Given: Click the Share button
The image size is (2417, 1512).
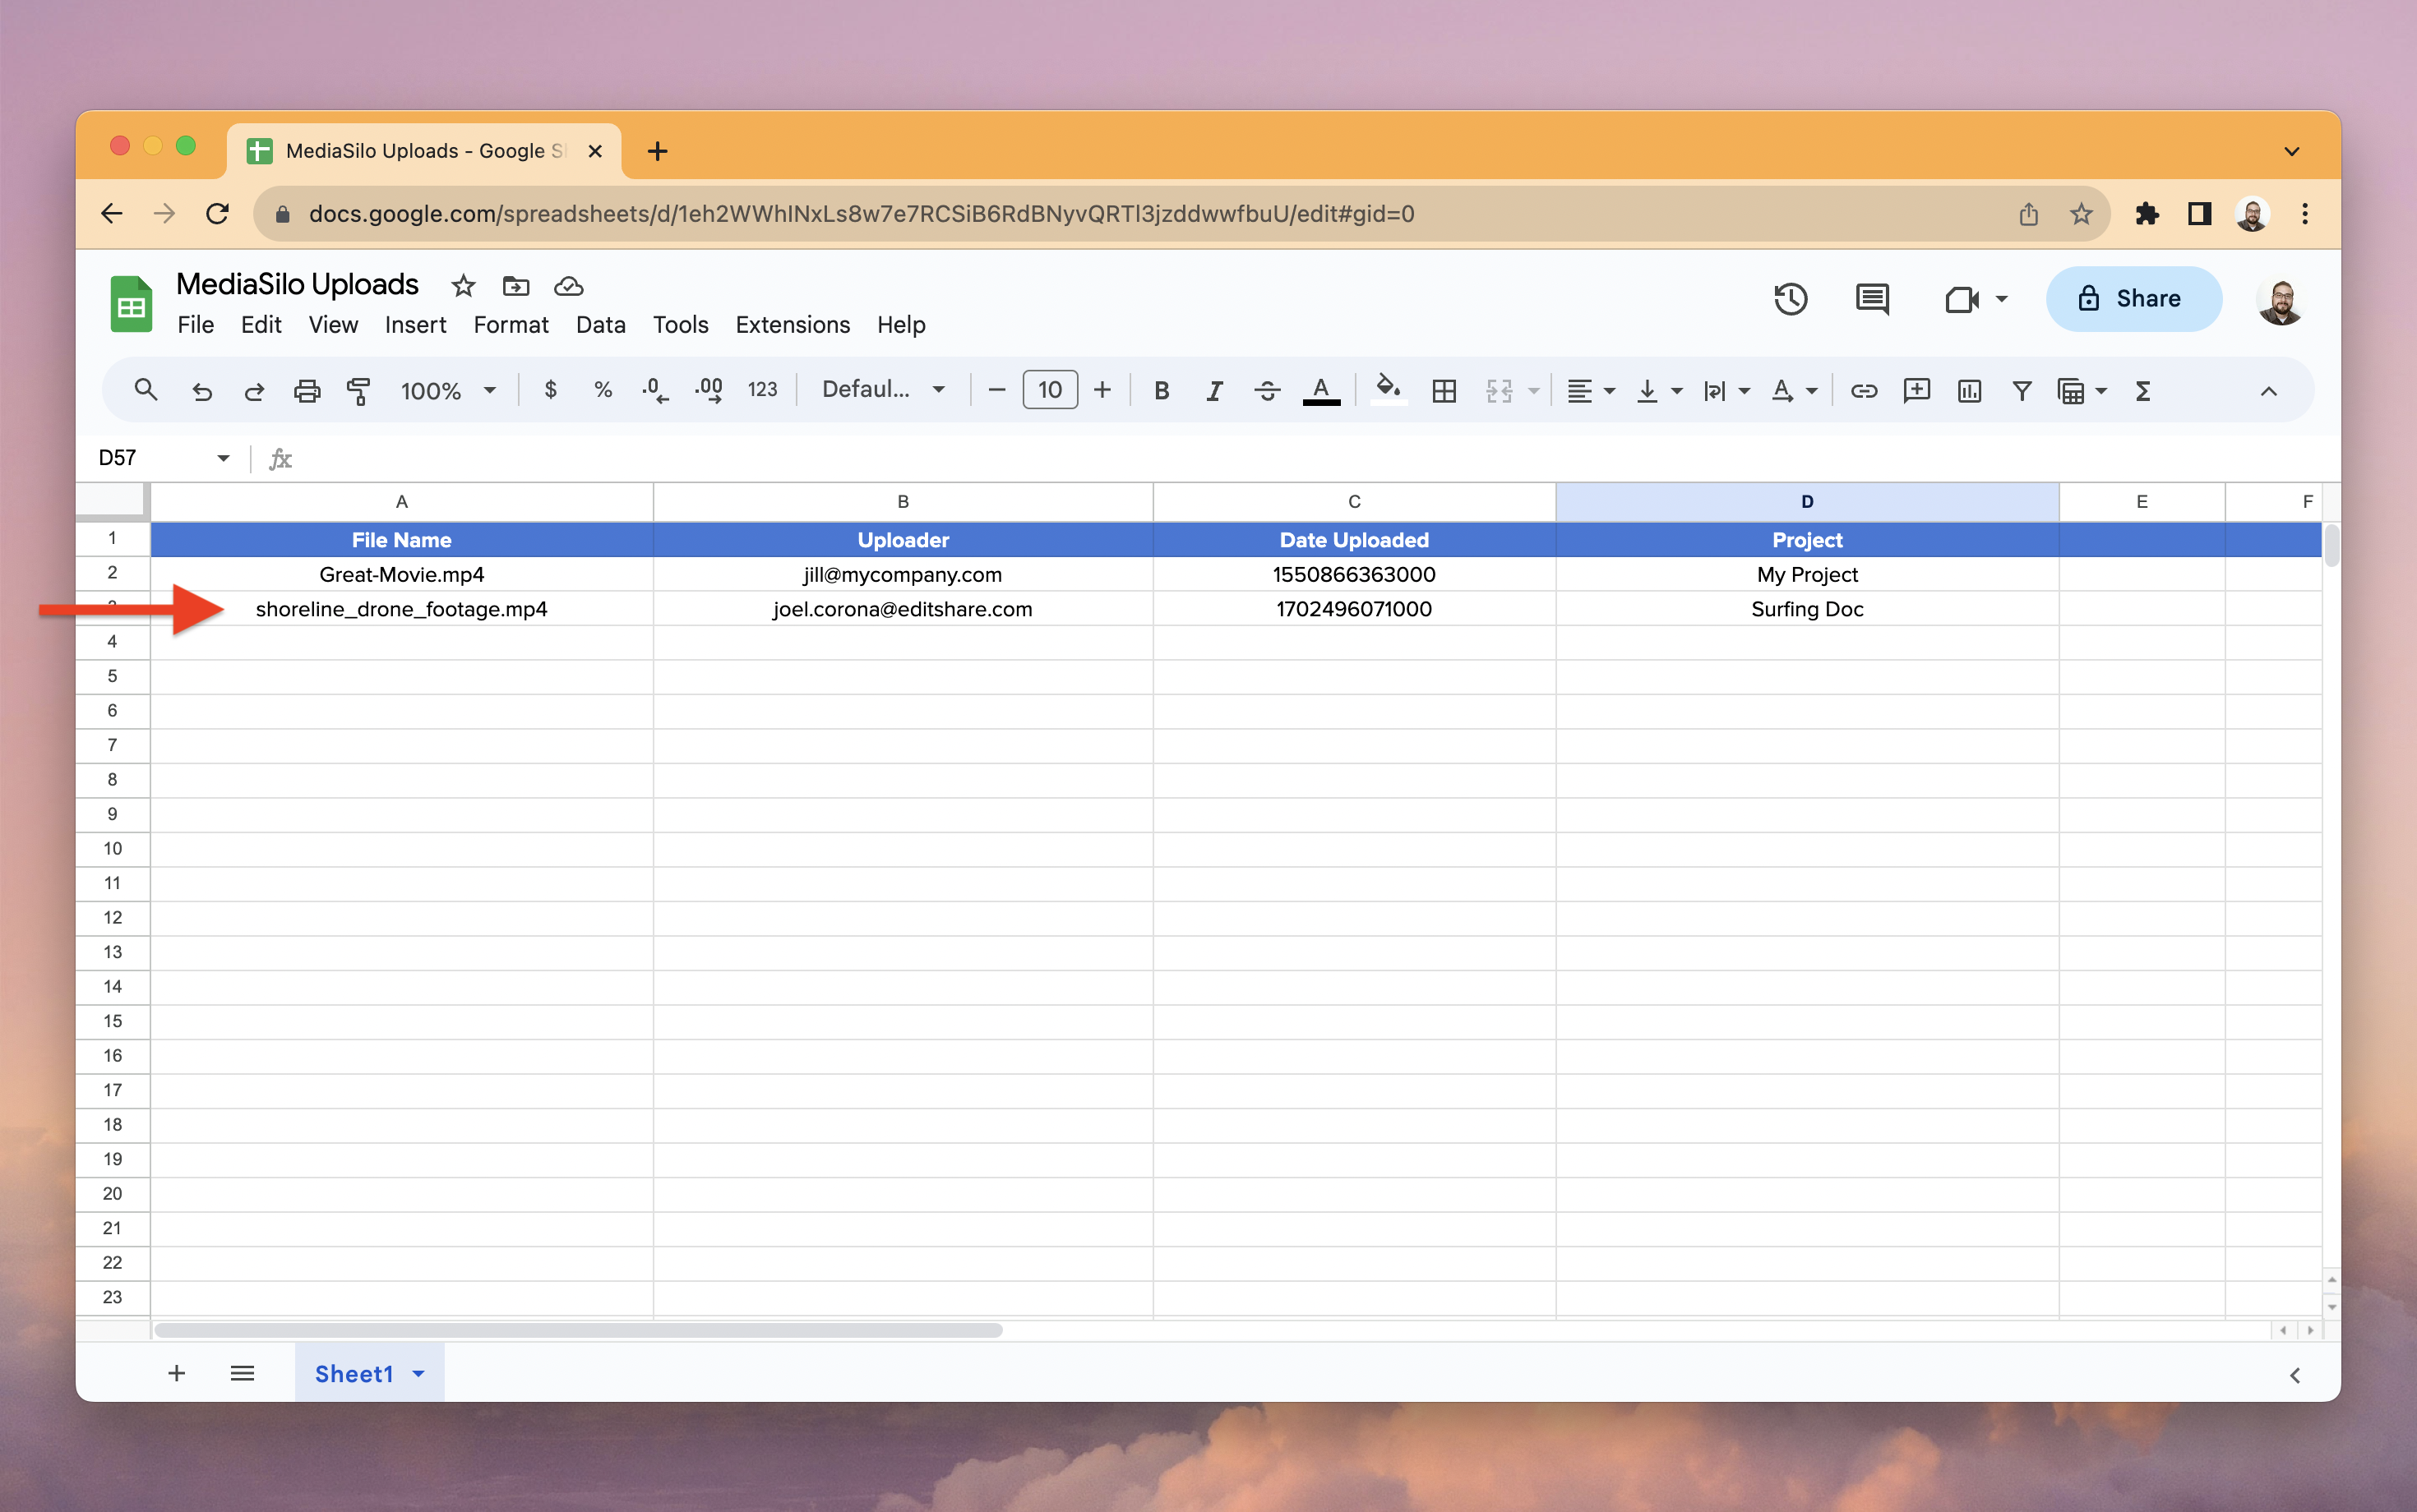Looking at the screenshot, I should pyautogui.click(x=2133, y=298).
